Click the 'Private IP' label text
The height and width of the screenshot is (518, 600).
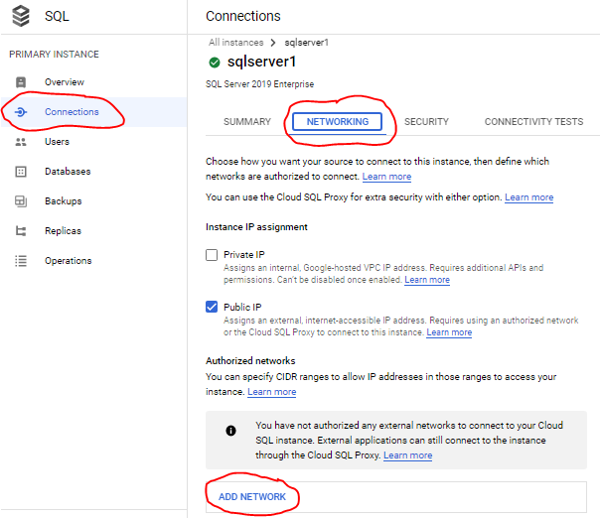pos(244,255)
